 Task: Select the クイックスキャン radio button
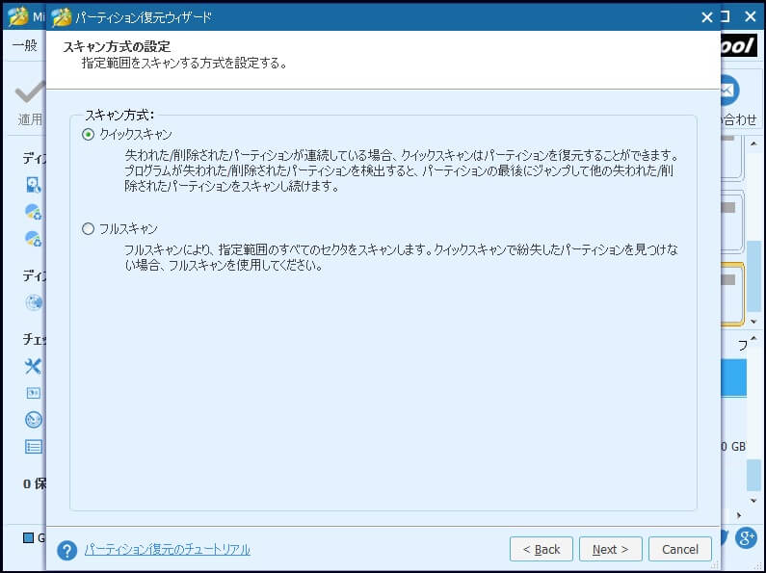tap(89, 135)
